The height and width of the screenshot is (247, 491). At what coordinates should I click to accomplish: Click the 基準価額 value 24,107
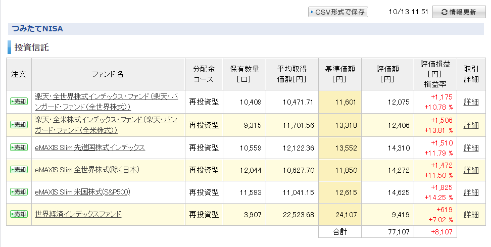[x=346, y=215]
